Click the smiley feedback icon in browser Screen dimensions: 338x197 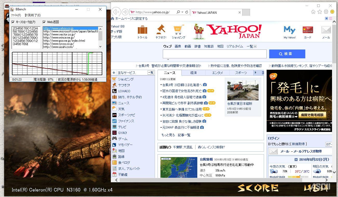tap(332, 12)
